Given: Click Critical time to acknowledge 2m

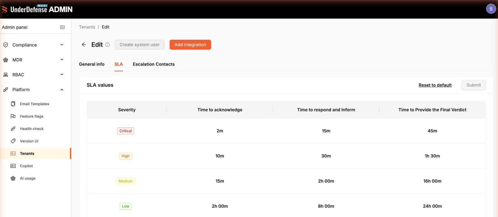Looking at the screenshot, I should tap(220, 131).
